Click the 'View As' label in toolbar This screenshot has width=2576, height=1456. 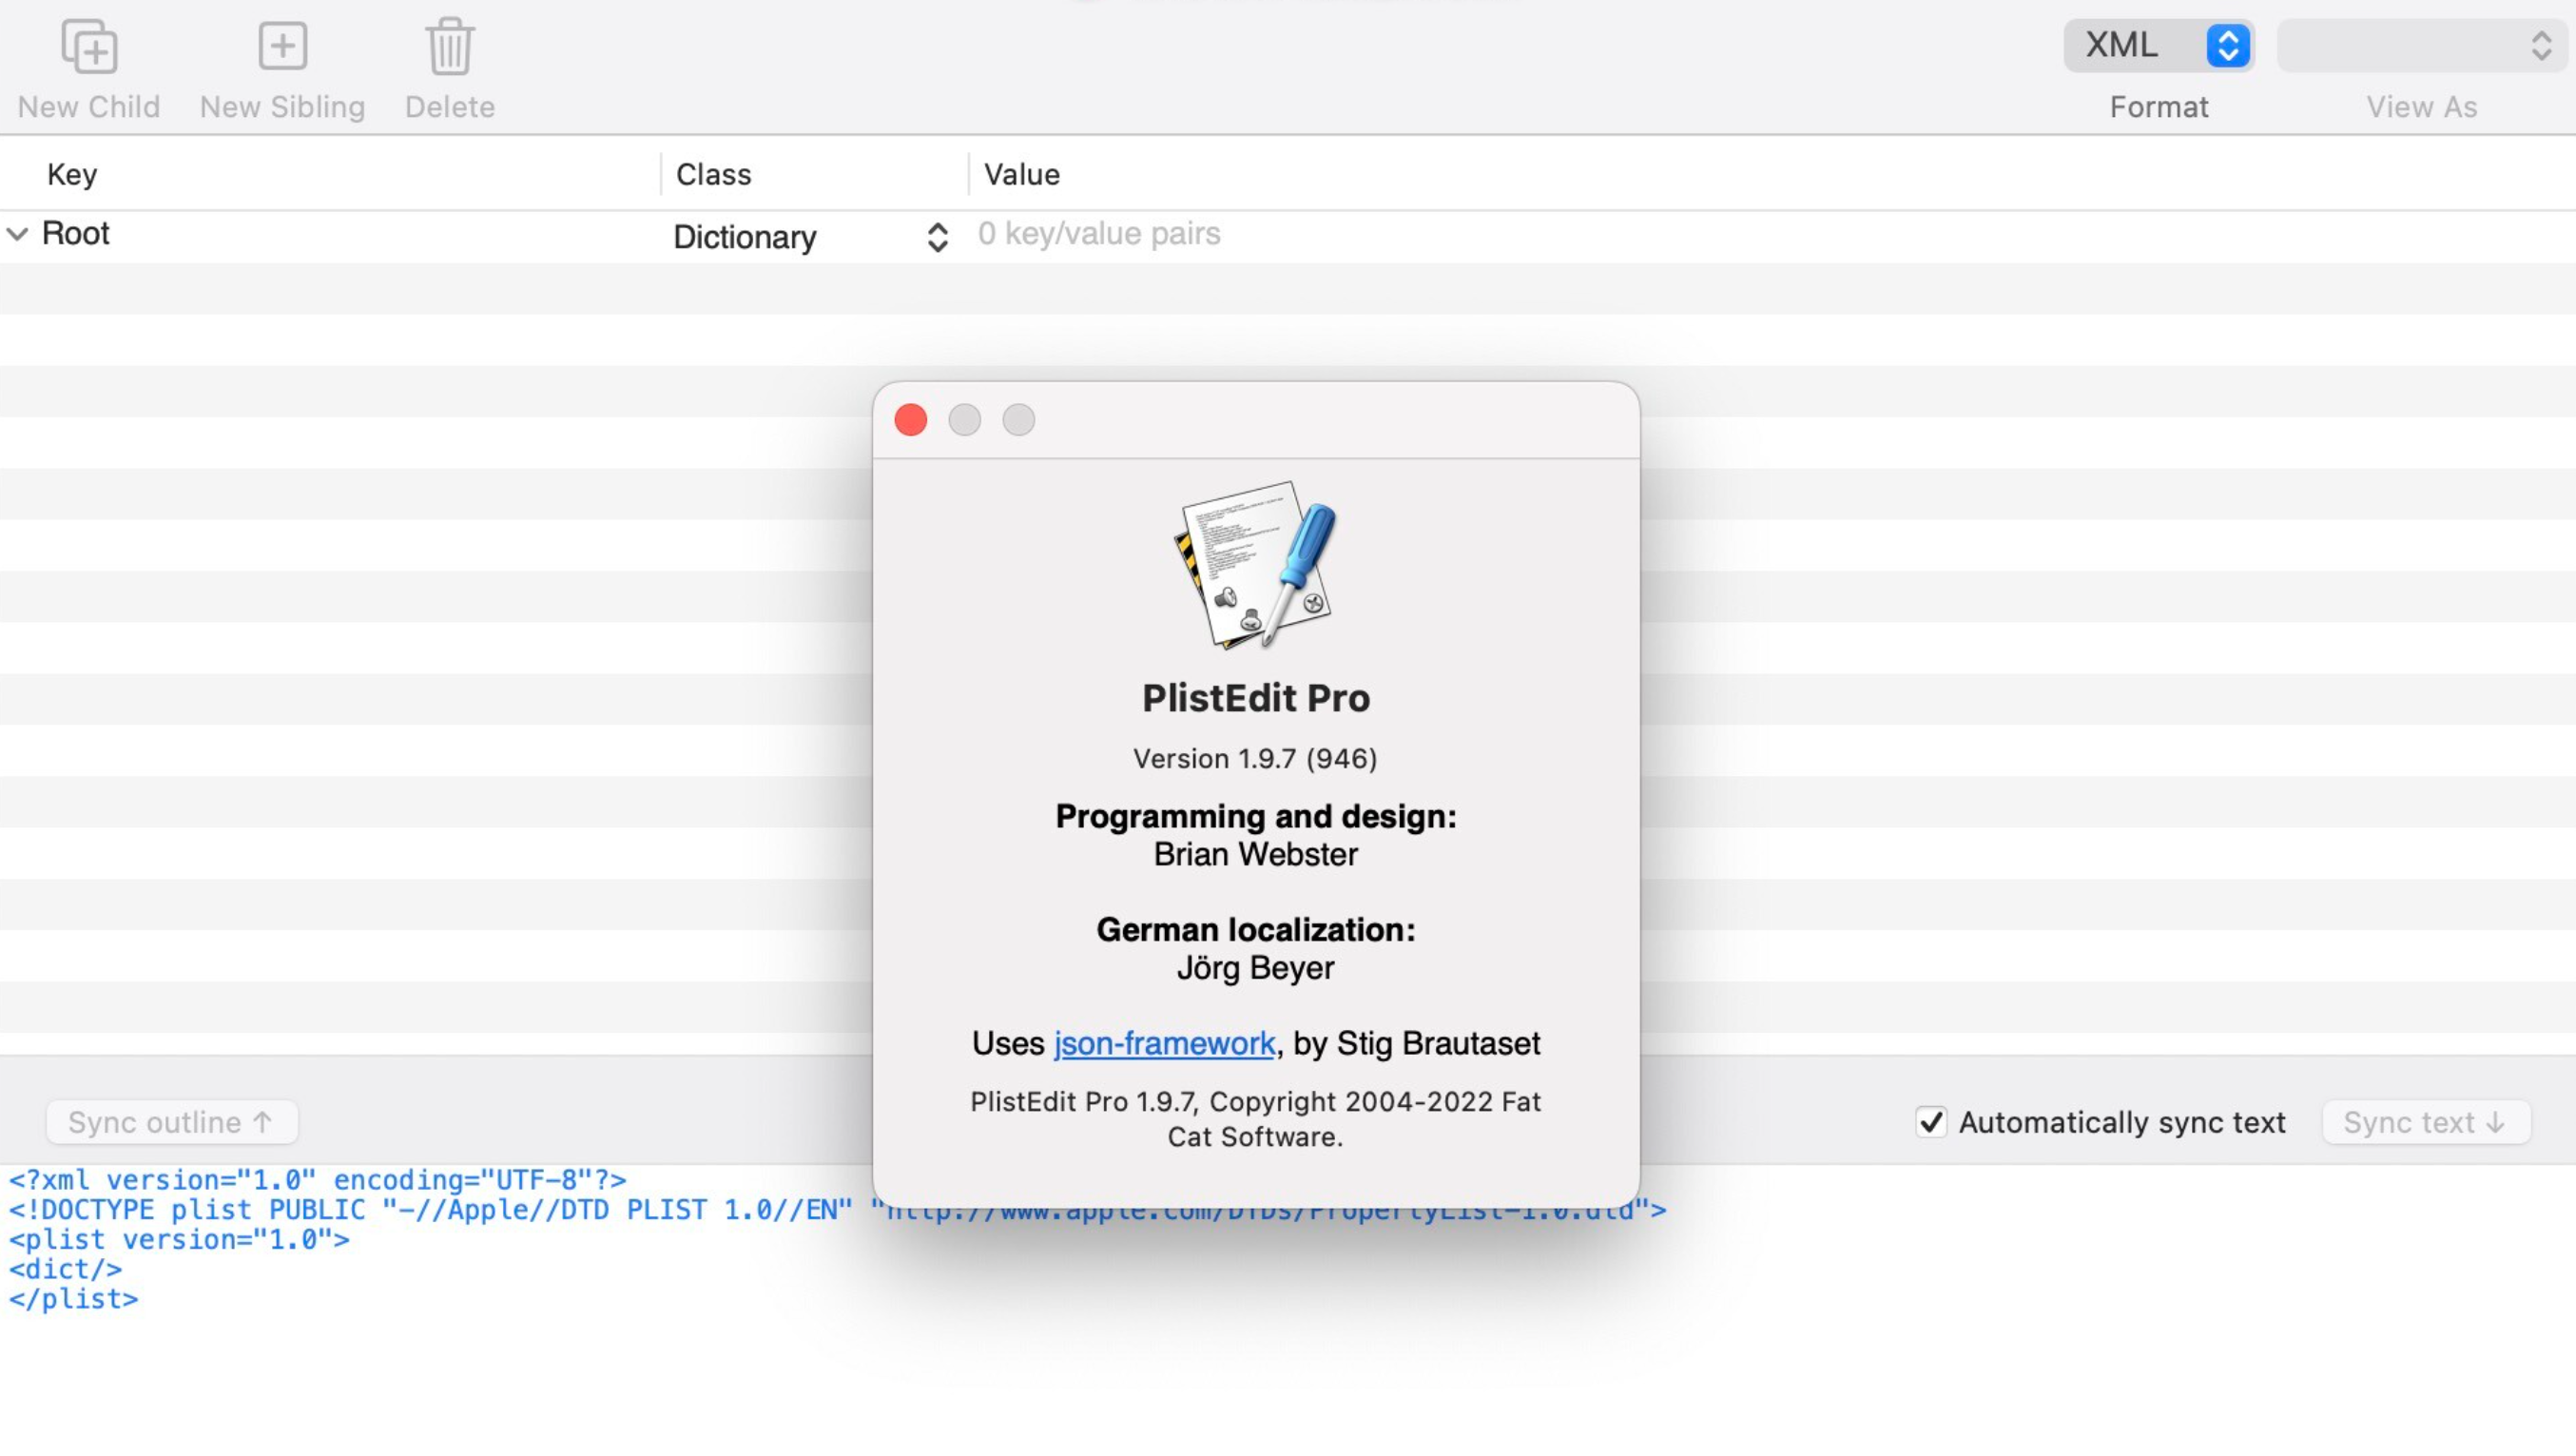2421,107
